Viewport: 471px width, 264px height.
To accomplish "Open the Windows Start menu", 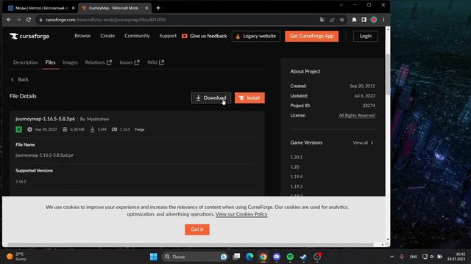I will (154, 257).
